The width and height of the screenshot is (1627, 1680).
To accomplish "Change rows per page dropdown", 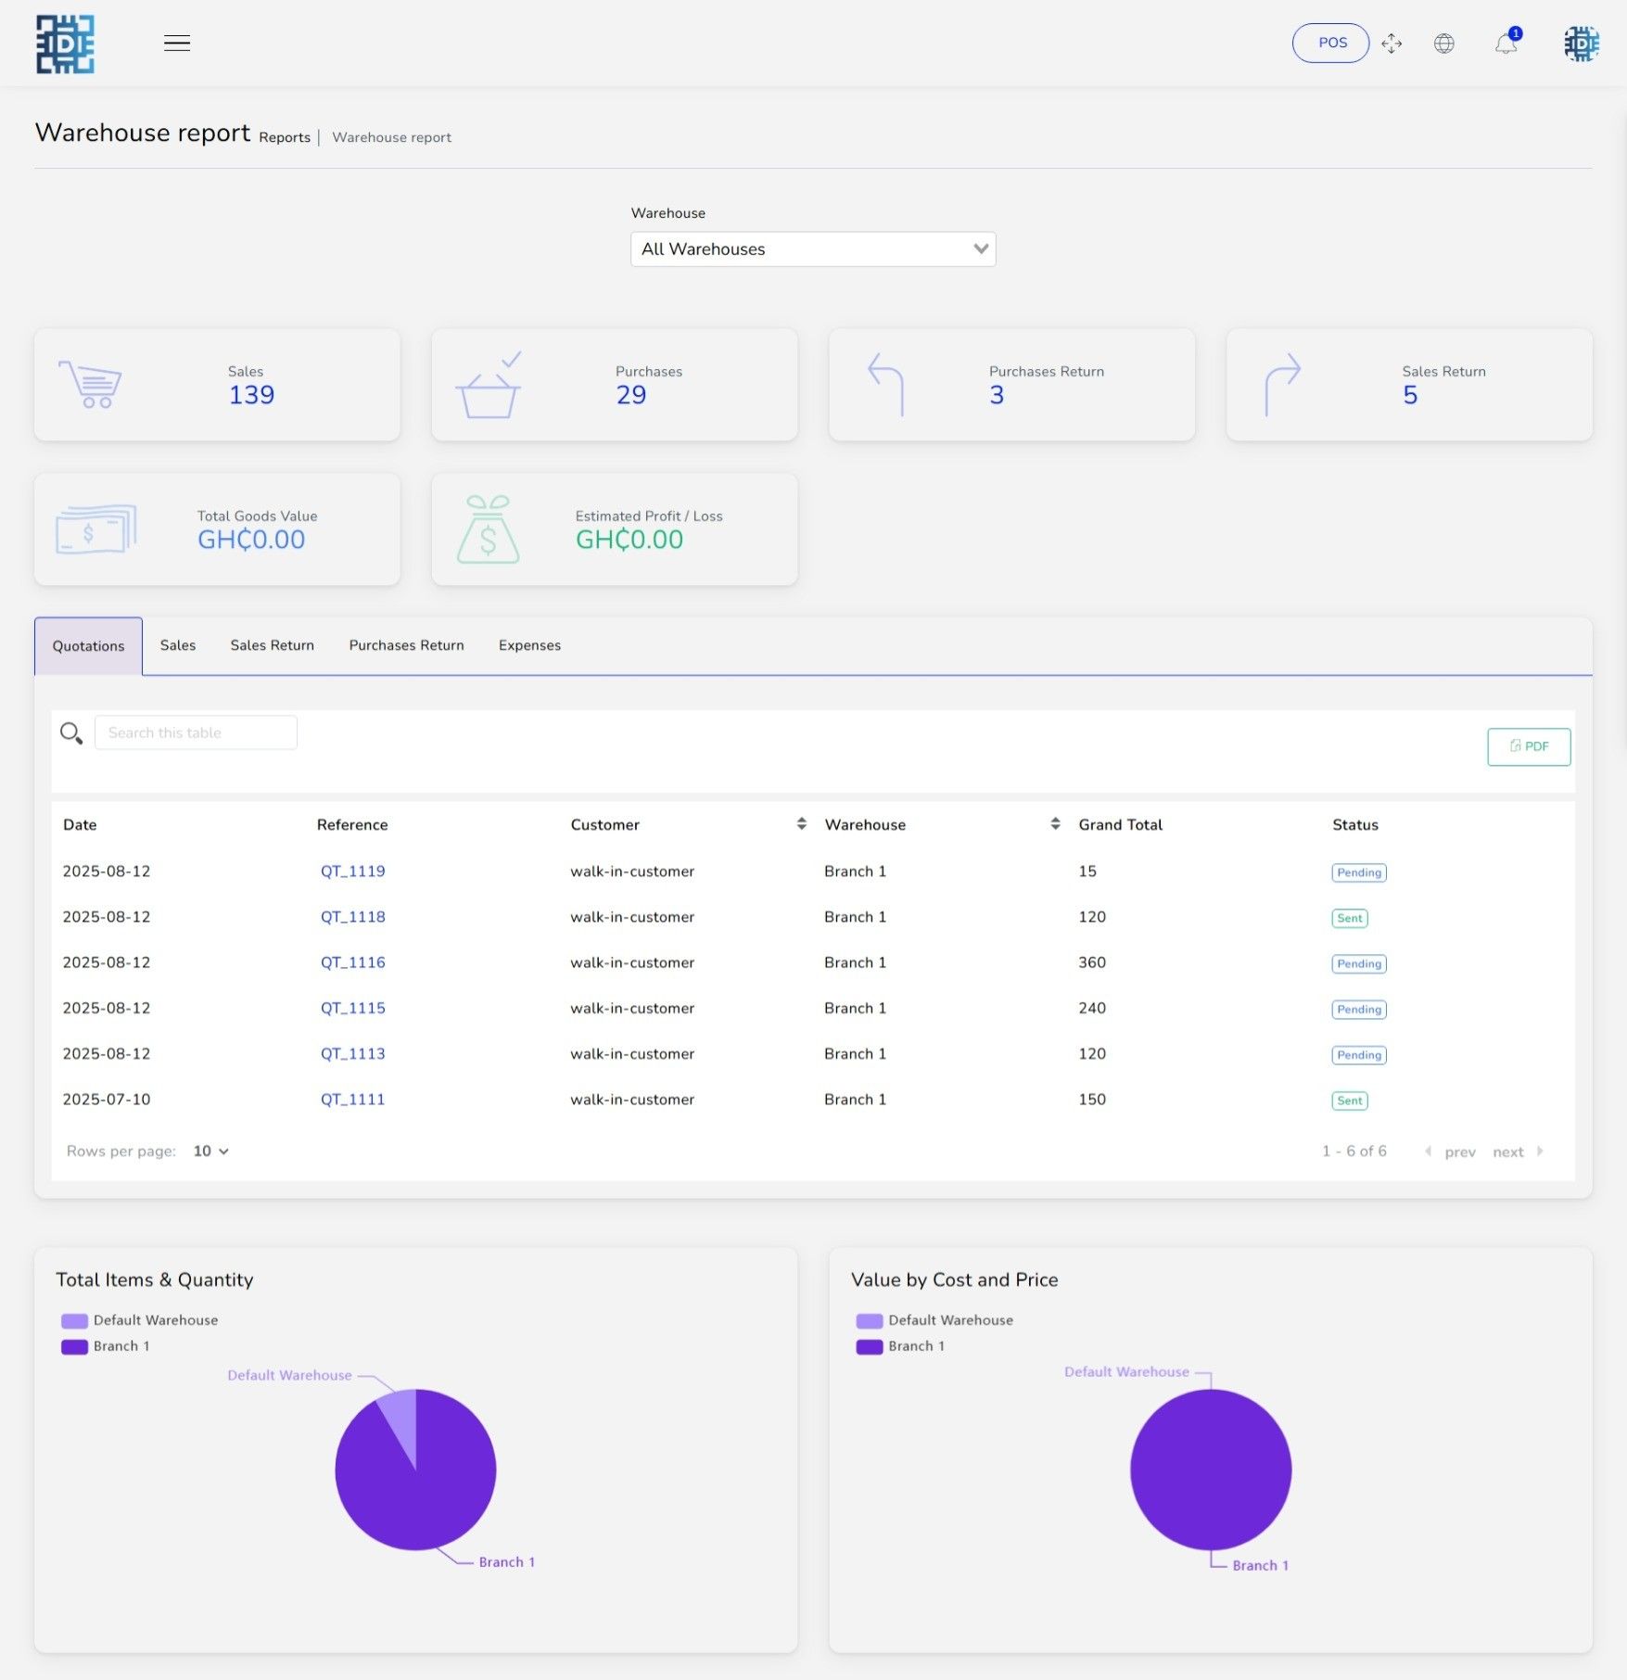I will (x=210, y=1152).
